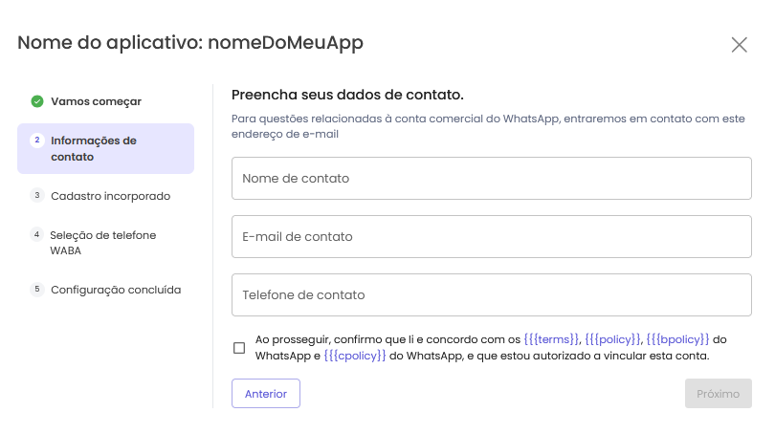775x434 pixels.
Task: Click the step 4 number badge
Action: click(x=36, y=234)
